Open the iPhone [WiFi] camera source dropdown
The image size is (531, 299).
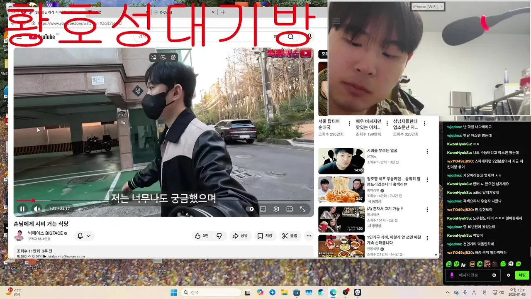(x=428, y=6)
